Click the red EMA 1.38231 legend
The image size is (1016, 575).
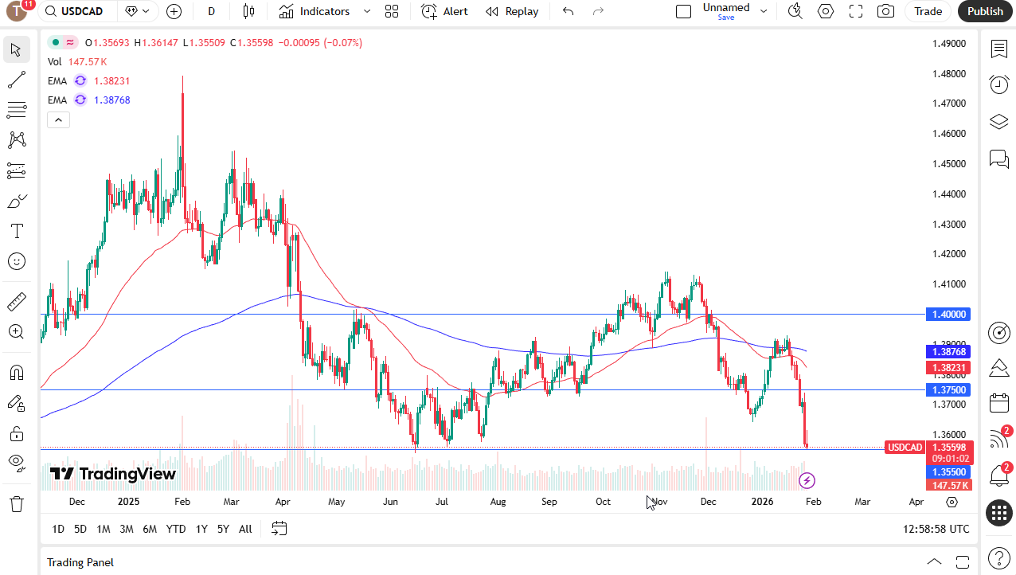coord(89,80)
